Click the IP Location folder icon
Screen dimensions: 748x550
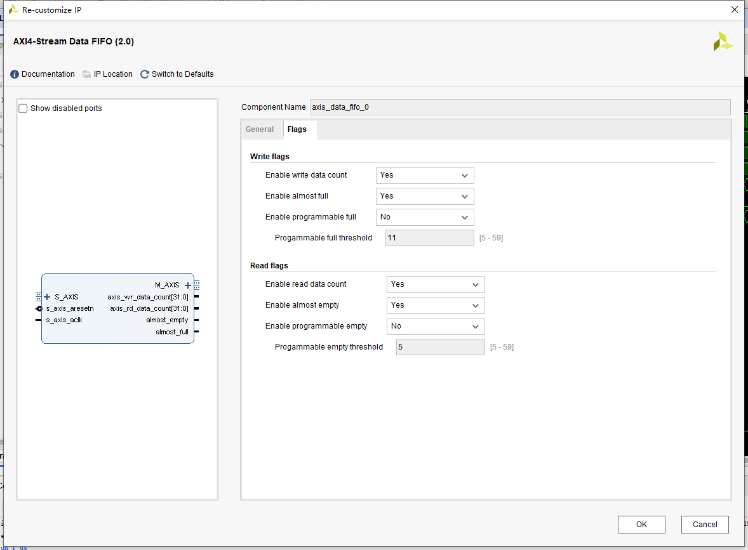point(87,74)
